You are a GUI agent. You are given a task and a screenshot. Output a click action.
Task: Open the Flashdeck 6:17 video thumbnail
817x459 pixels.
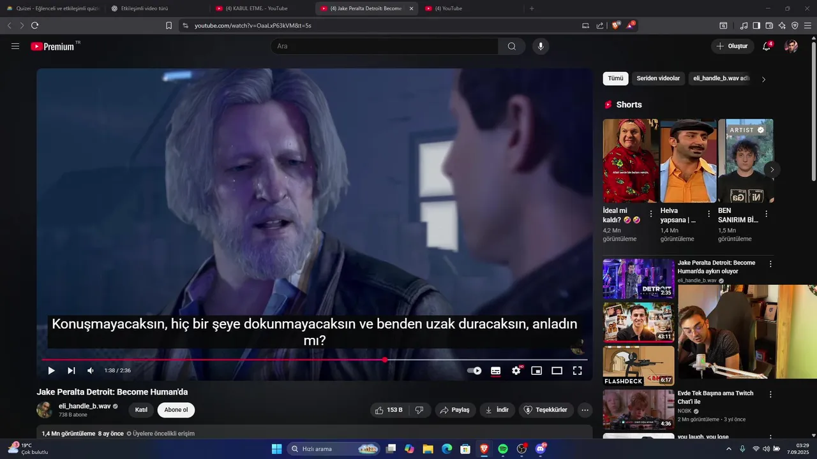(638, 366)
